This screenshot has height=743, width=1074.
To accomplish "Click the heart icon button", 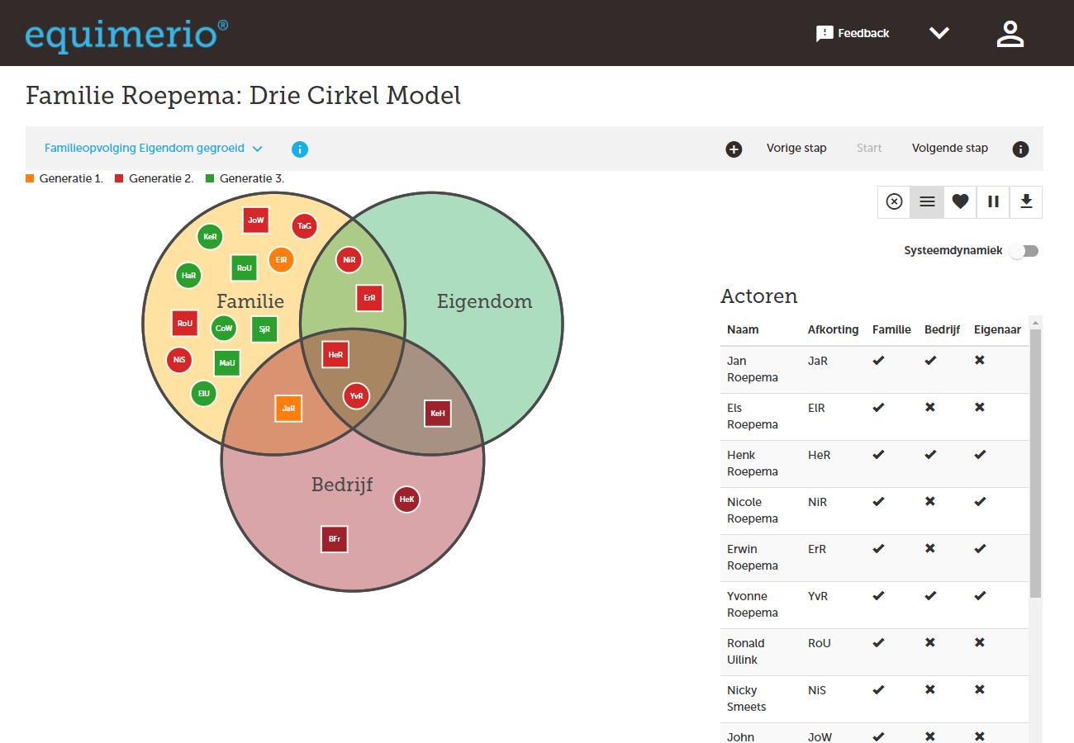I will [x=960, y=201].
